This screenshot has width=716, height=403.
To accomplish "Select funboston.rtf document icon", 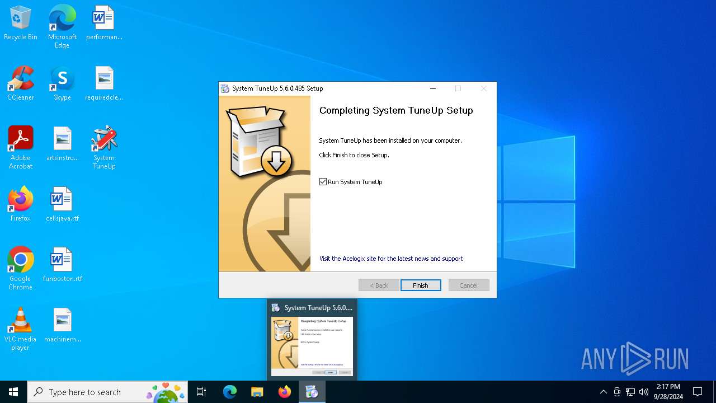I will 62,265.
